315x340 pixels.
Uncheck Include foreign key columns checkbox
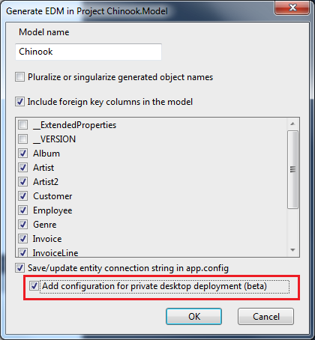tap(20, 102)
